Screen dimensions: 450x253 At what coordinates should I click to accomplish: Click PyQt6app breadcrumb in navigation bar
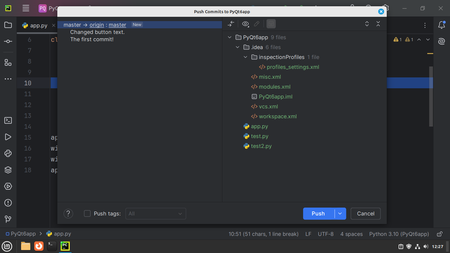pos(21,234)
